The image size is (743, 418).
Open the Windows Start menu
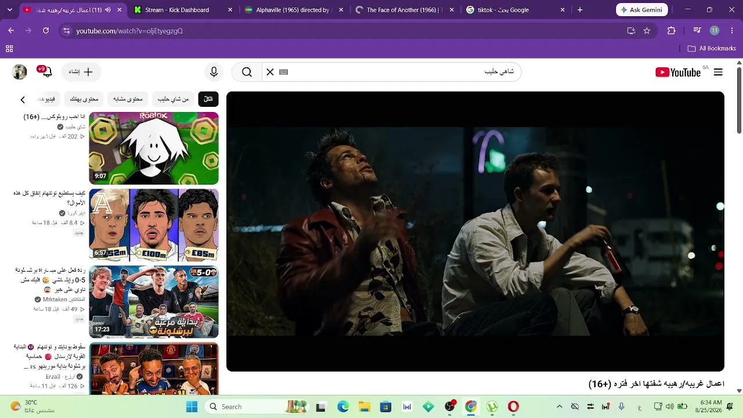(192, 407)
